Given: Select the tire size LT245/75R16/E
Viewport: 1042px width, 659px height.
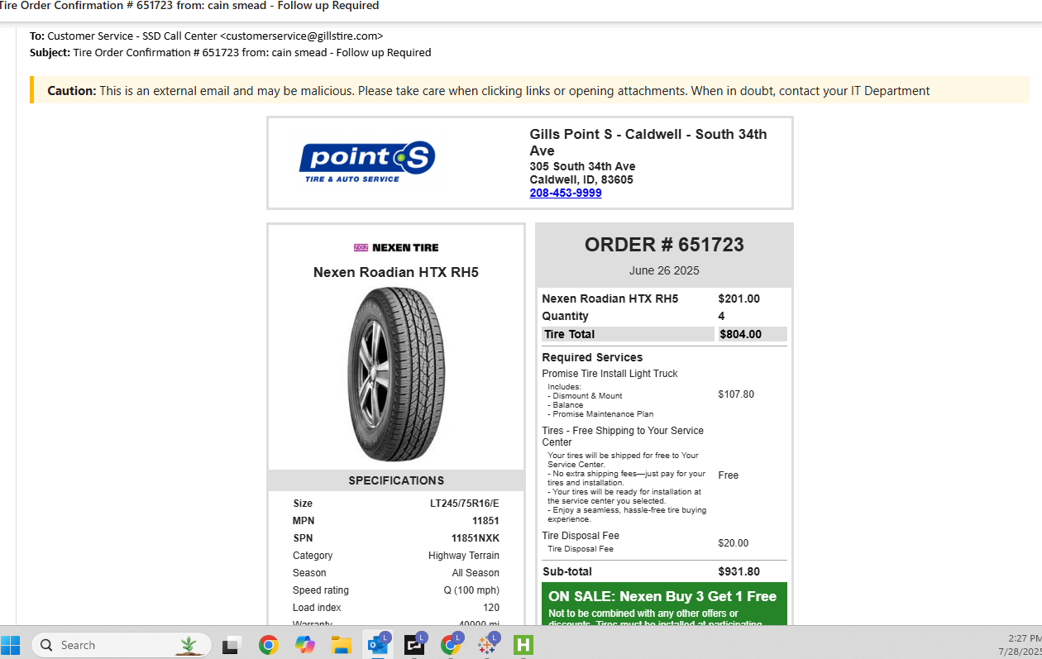Looking at the screenshot, I should (x=465, y=504).
